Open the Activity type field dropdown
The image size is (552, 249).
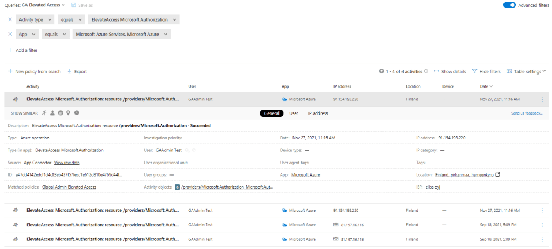36,19
